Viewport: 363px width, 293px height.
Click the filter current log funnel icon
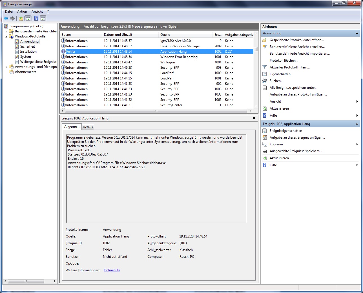pos(265,67)
